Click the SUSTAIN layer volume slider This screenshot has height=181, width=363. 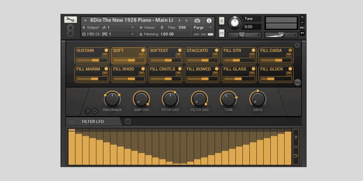pyautogui.click(x=92, y=60)
